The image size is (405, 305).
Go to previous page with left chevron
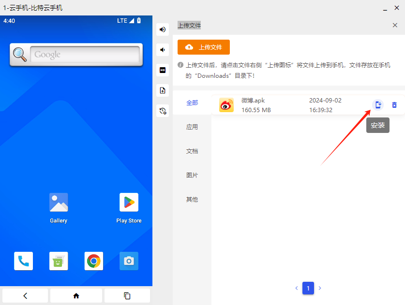(297, 288)
